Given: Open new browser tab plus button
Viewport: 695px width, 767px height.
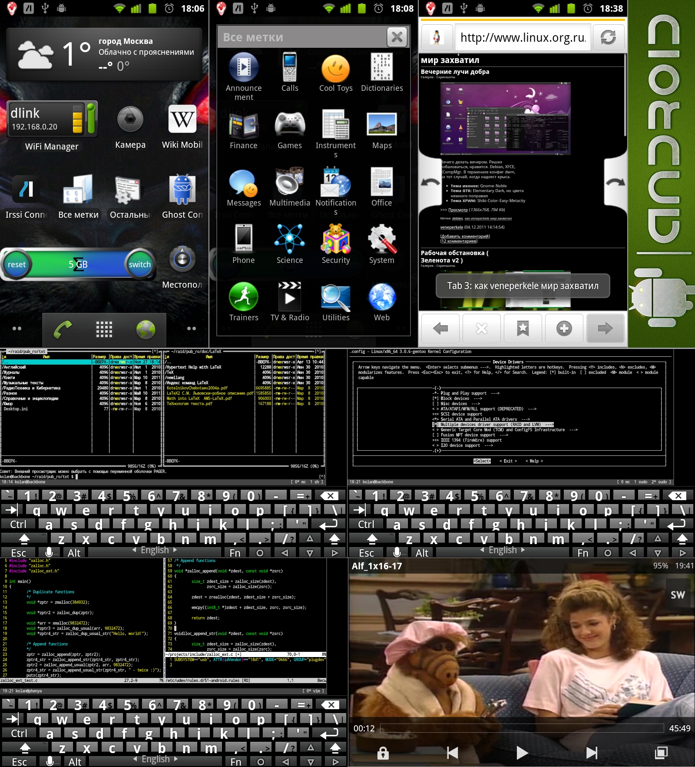Looking at the screenshot, I should click(564, 329).
